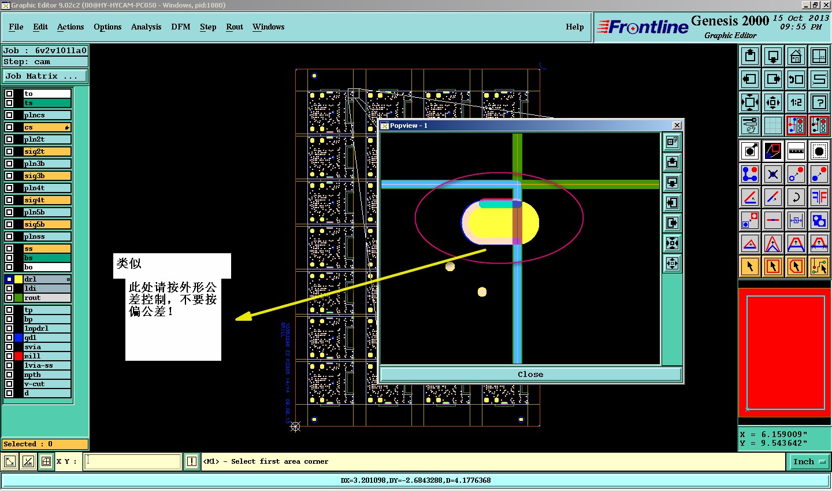Click the arrow-in-red-rectangle select icon

point(773,267)
